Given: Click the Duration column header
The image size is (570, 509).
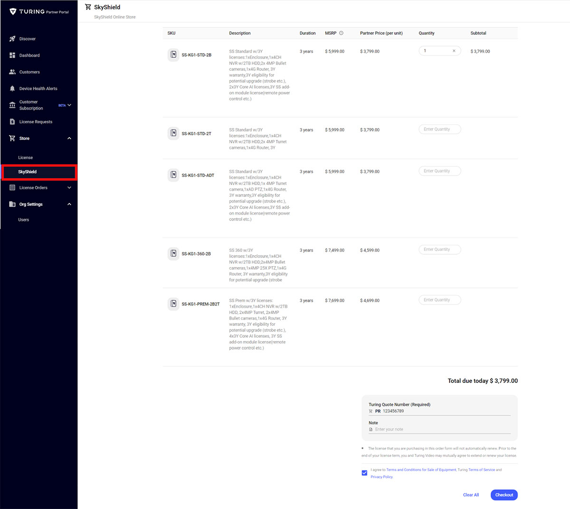Looking at the screenshot, I should (x=308, y=33).
